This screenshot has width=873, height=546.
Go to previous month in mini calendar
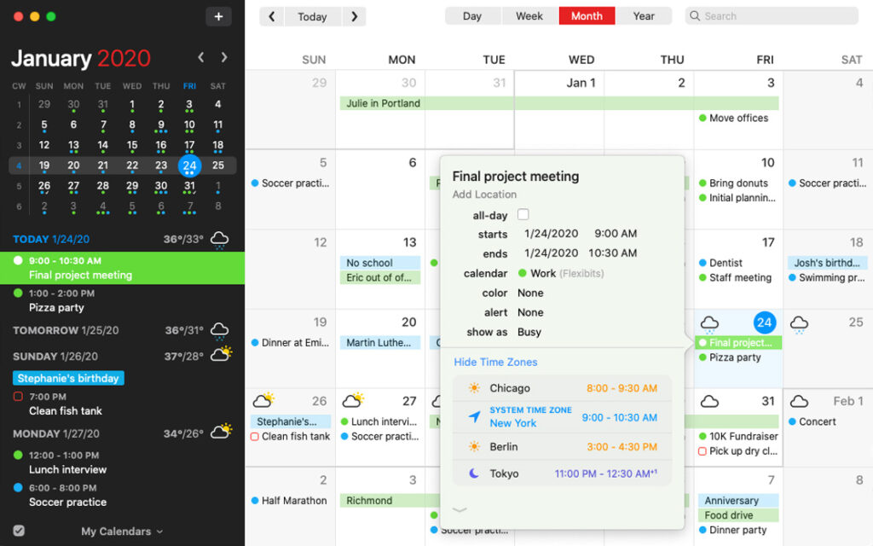point(201,57)
